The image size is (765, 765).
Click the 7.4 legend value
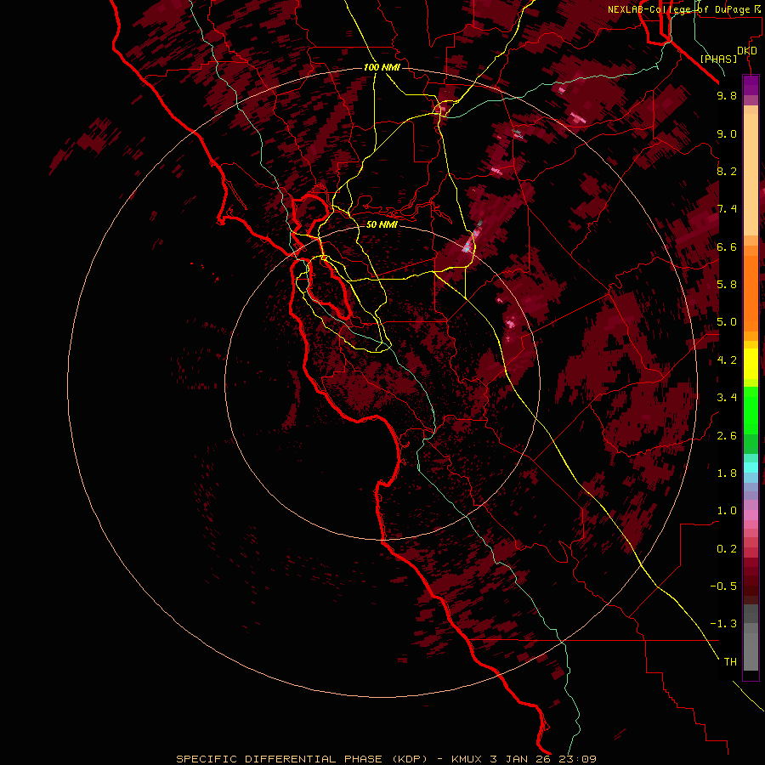727,209
